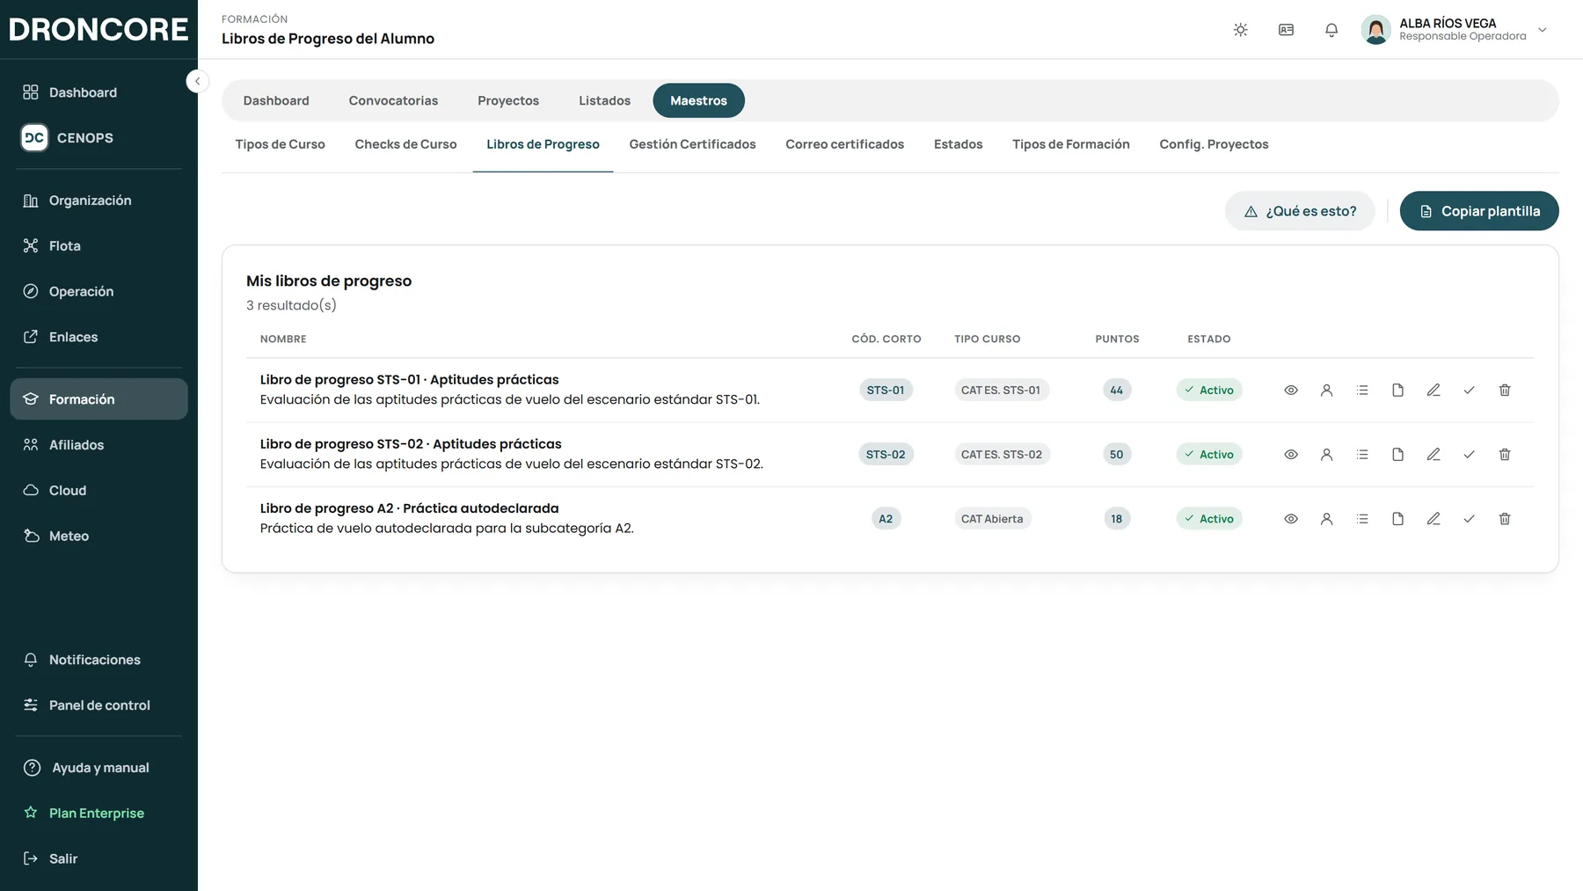
Task: Open the notifications bell in the header
Action: pos(1331,30)
